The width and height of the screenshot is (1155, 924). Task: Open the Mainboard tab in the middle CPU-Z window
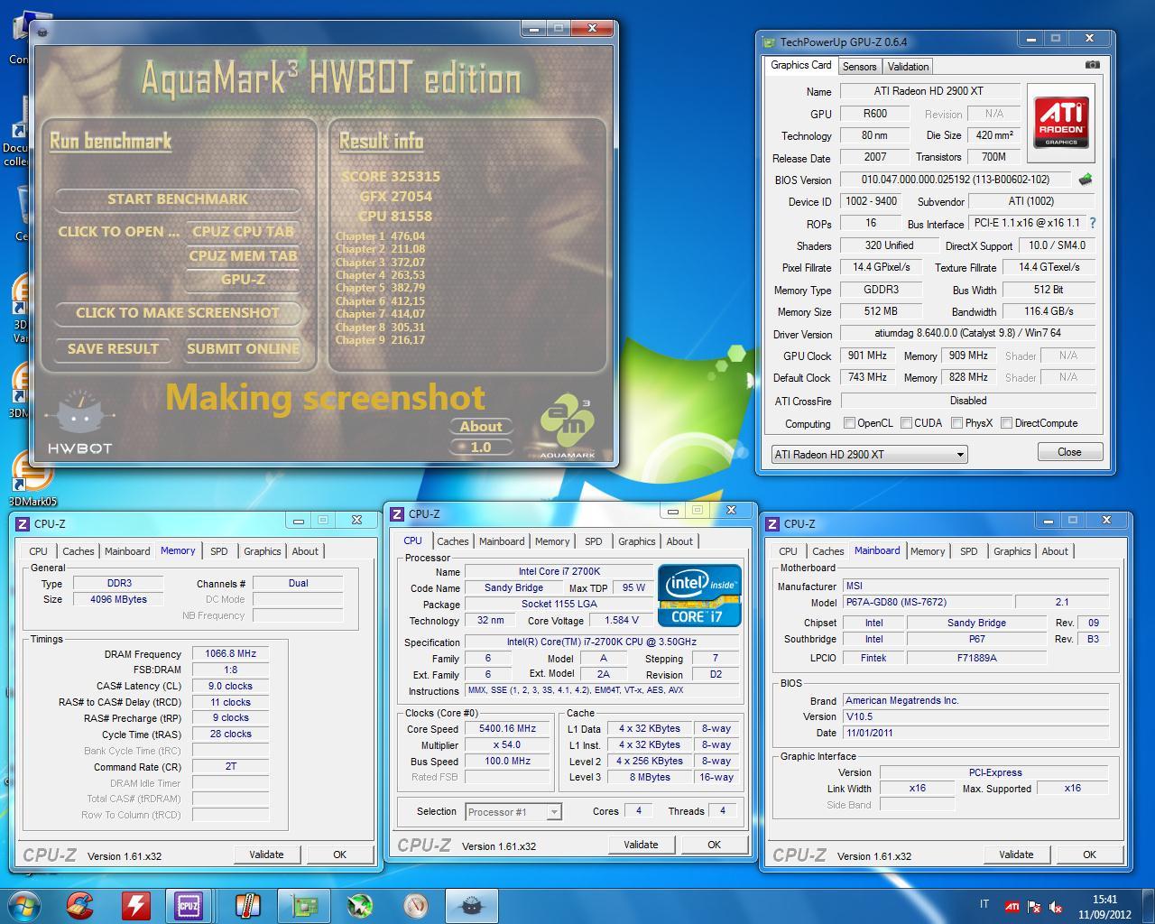pos(502,541)
